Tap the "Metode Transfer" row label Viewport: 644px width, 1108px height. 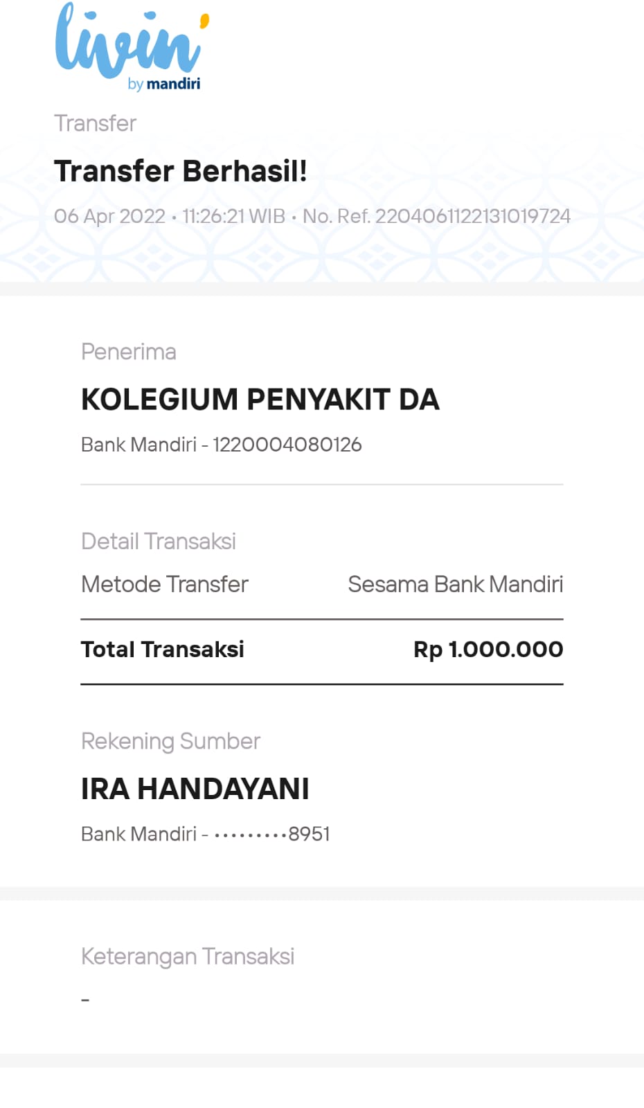165,584
